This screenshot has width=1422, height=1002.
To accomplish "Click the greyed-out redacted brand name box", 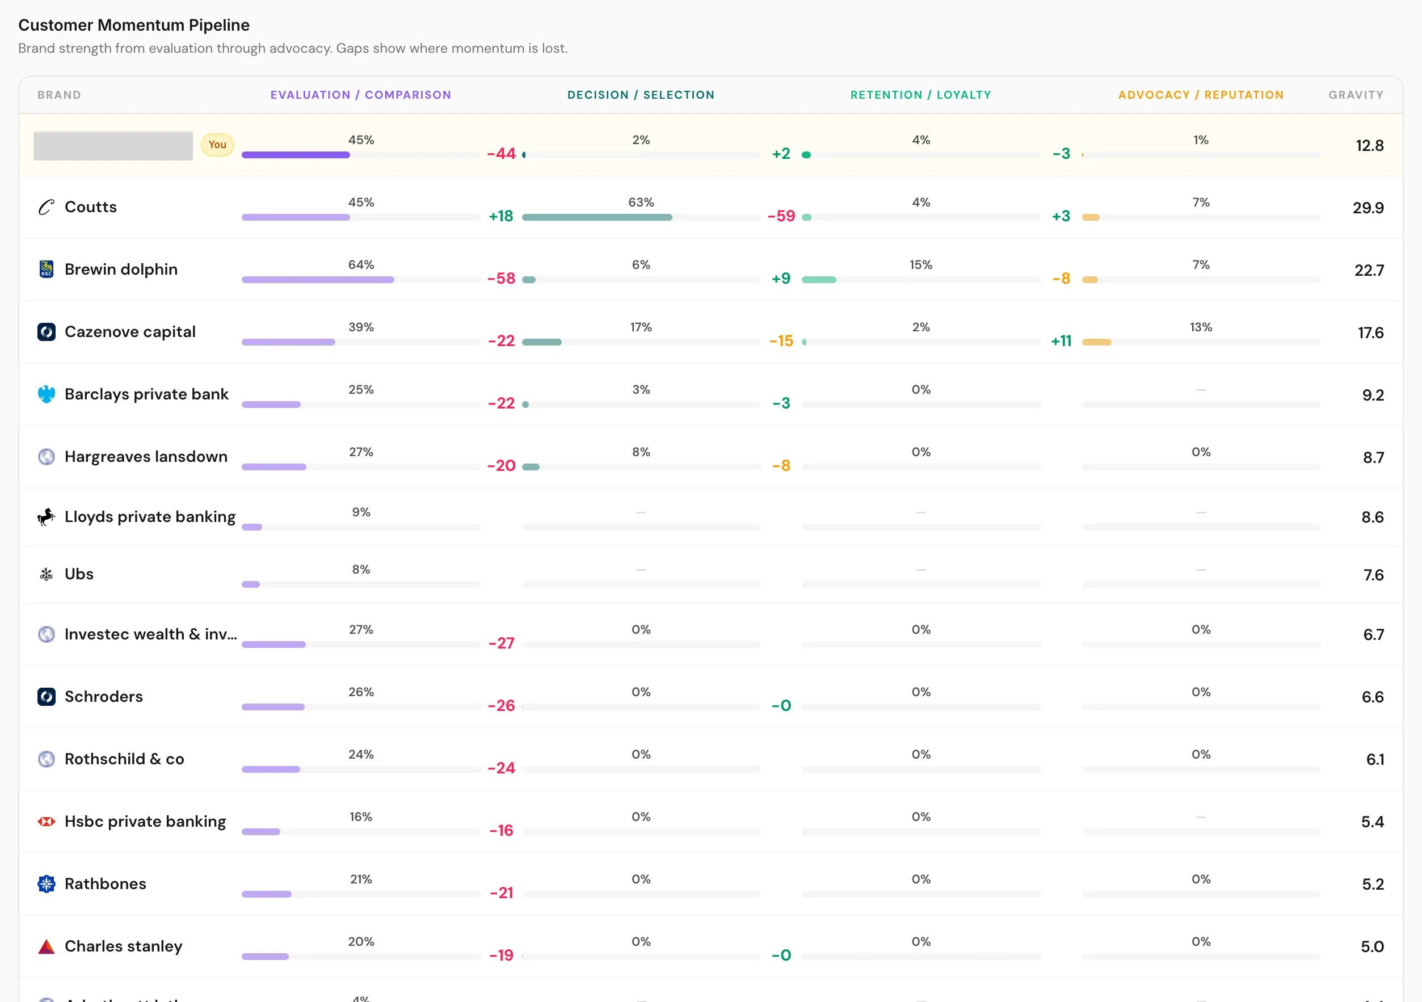I will tap(113, 145).
